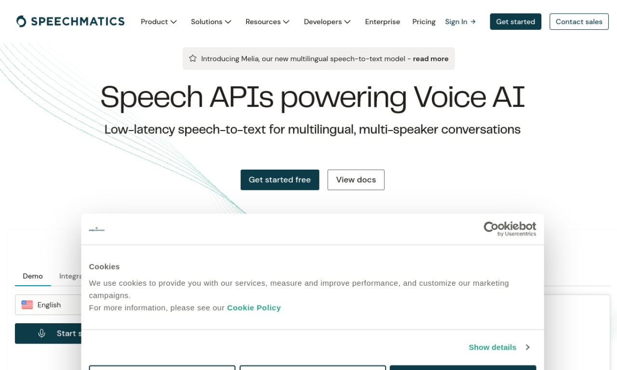Click the microphone icon on Start button
The image size is (617, 370).
(x=41, y=333)
